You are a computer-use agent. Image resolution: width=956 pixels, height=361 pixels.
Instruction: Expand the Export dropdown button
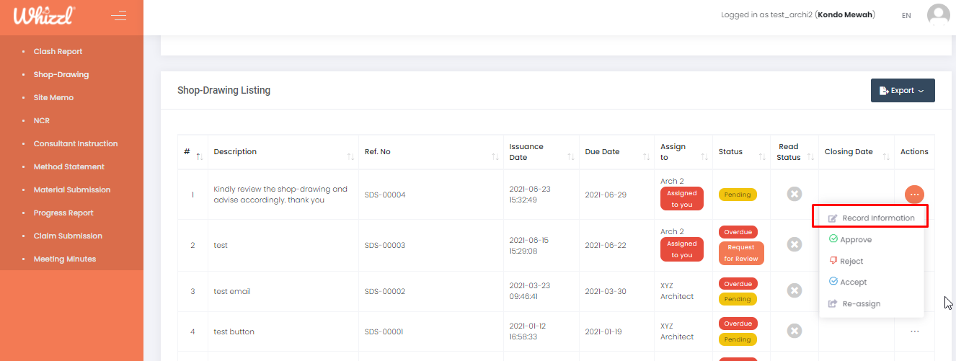(902, 91)
